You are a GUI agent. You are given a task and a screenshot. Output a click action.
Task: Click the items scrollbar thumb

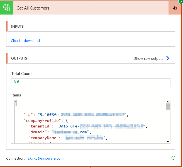coord(168,107)
